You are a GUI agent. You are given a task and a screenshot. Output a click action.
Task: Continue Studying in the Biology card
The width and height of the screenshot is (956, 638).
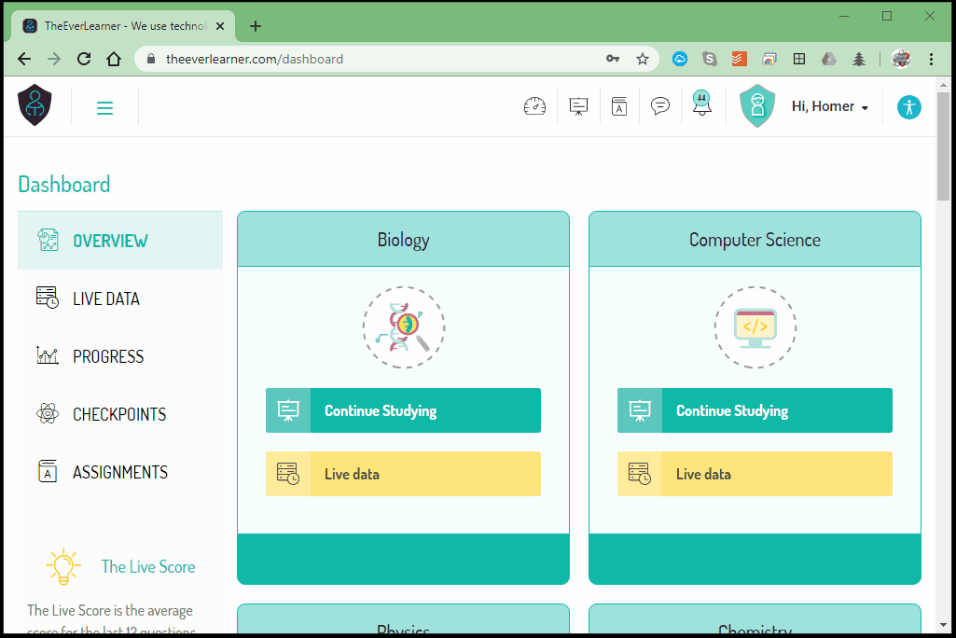(403, 410)
